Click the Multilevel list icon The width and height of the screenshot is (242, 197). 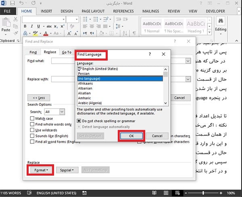pyautogui.click(x=106, y=19)
